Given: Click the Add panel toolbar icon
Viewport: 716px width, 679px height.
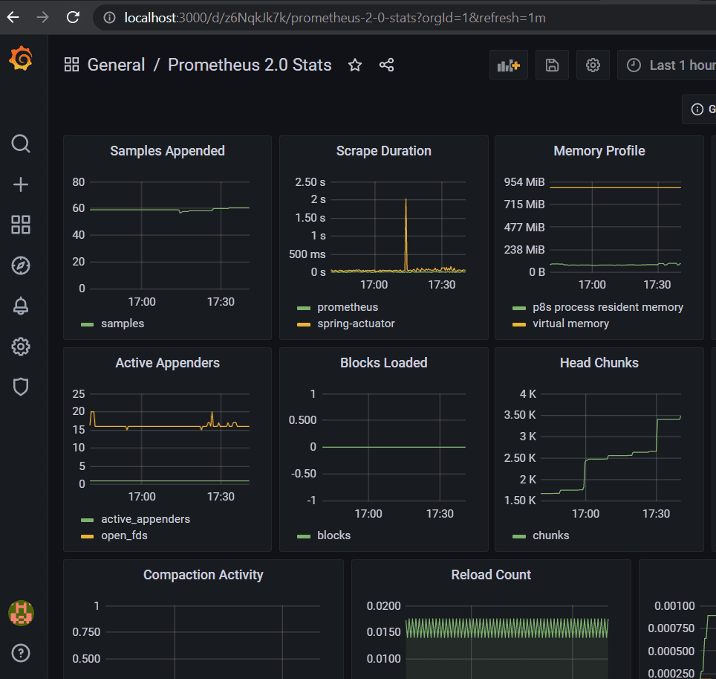Looking at the screenshot, I should [509, 65].
